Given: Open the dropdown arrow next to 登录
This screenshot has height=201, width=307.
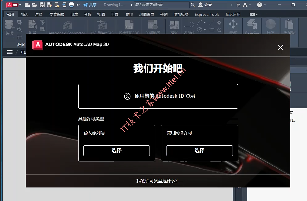Looking at the screenshot, I should (231, 5).
